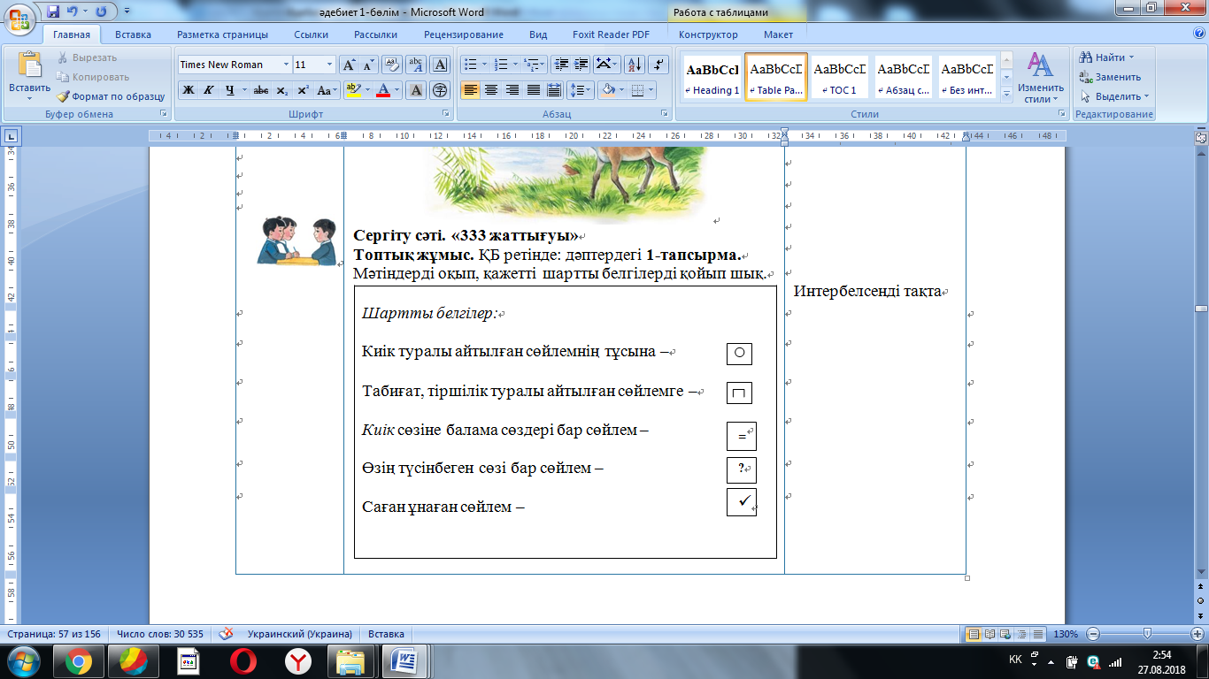Open the numbering list dropdown
The image size is (1209, 679).
(514, 65)
